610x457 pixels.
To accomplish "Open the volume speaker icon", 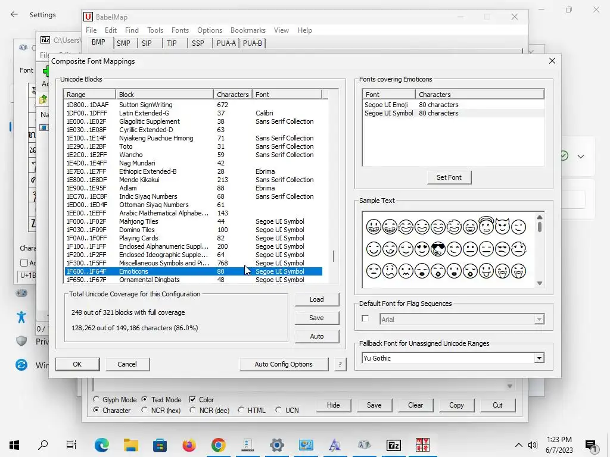I will [533, 445].
